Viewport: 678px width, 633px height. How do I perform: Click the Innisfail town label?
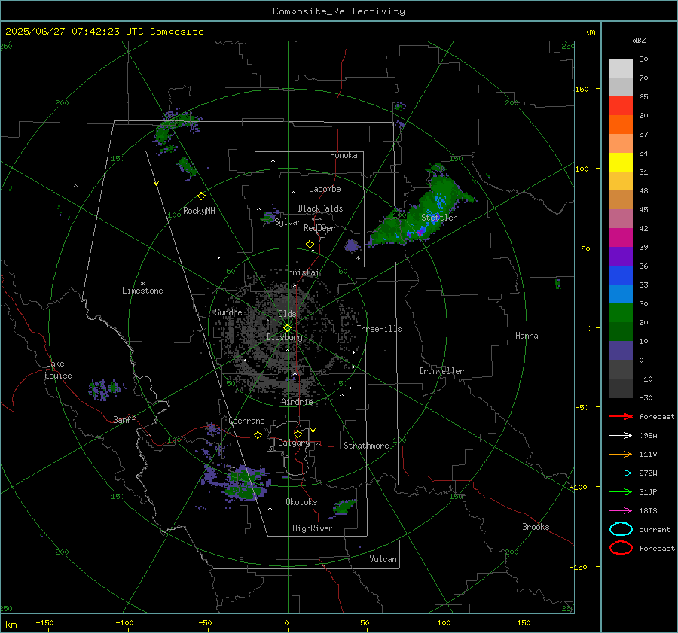304,272
